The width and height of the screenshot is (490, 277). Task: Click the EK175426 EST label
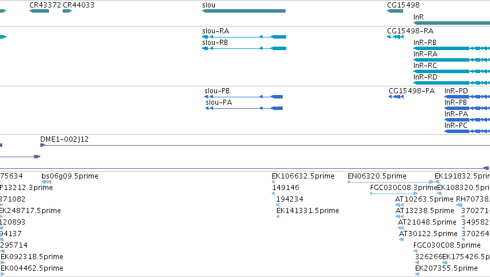point(466,257)
